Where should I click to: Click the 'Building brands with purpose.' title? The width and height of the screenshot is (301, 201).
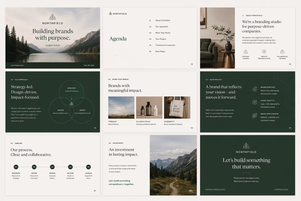tap(53, 35)
